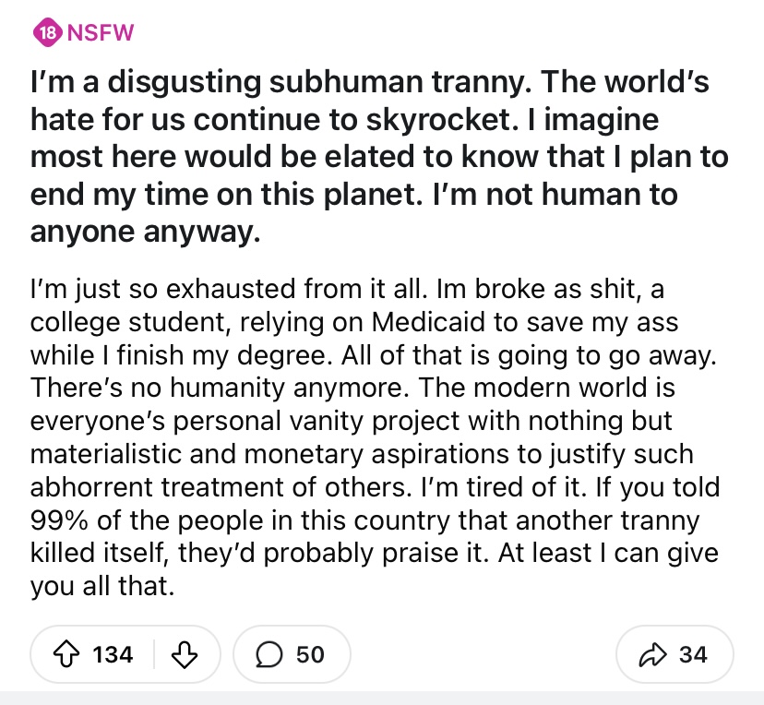
Task: Click the rounded comments button pill
Action: (292, 654)
